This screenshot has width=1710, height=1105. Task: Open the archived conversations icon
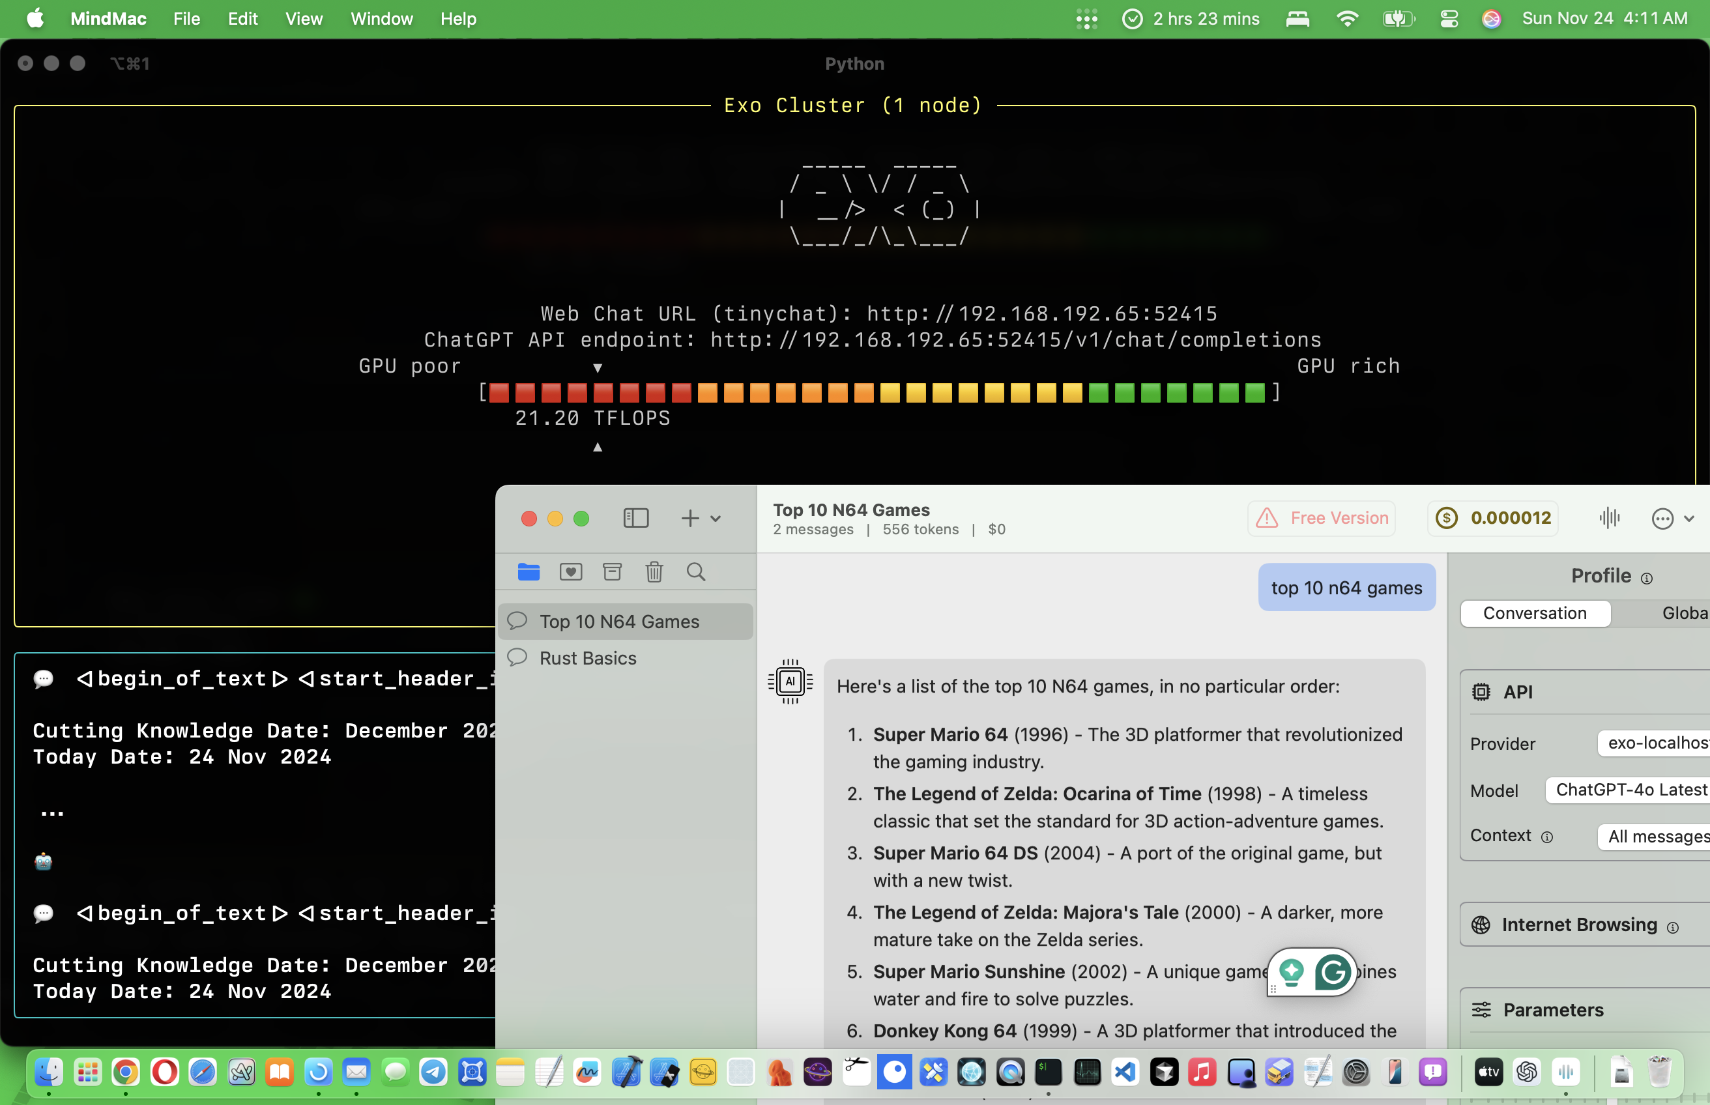point(612,571)
